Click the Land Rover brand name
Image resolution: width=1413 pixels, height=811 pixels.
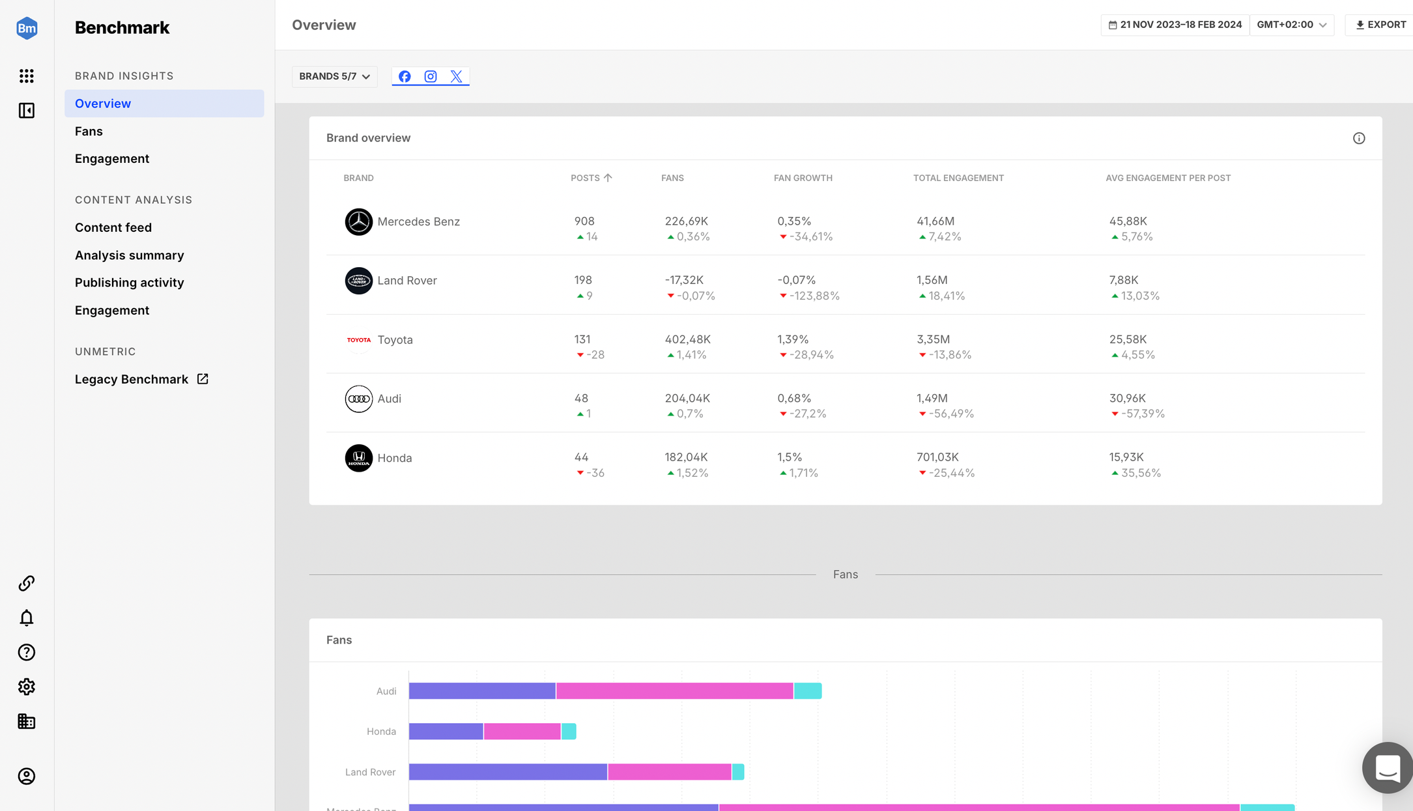point(407,281)
